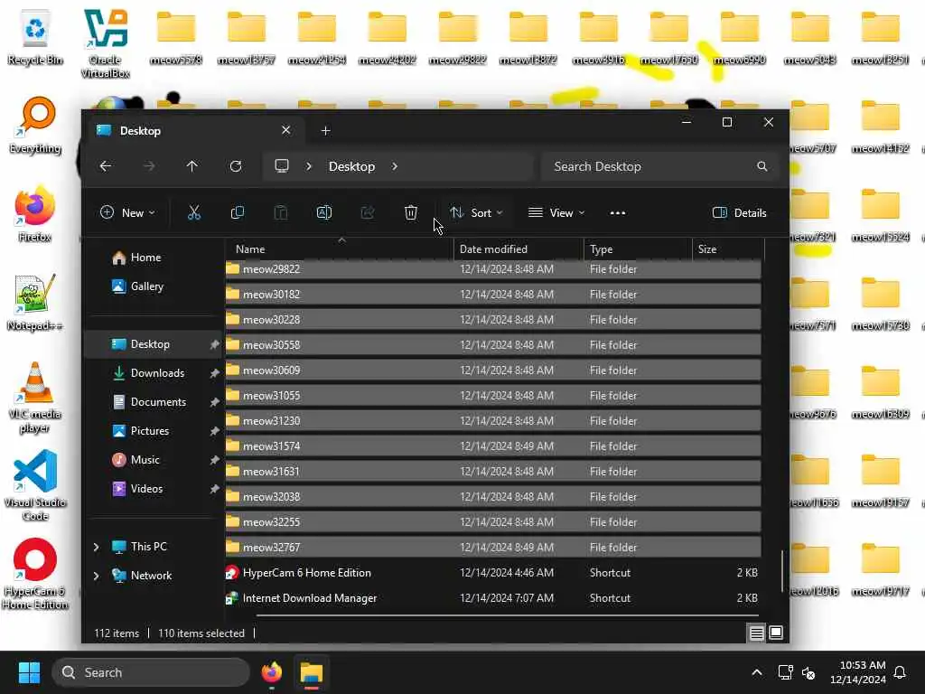This screenshot has height=694, width=925.
Task: Open See more three-dots menu
Action: [618, 213]
